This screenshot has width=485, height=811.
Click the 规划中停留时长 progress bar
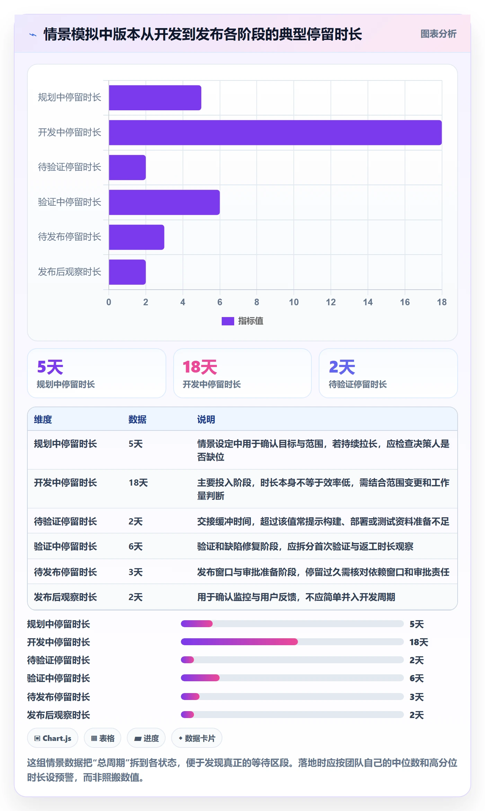point(292,624)
